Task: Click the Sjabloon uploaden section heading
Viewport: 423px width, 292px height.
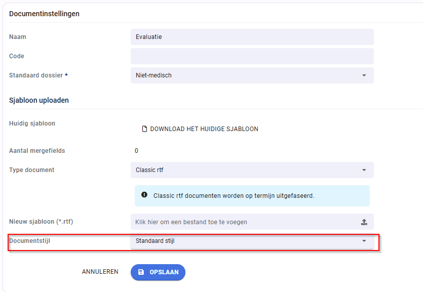Action: (39, 100)
